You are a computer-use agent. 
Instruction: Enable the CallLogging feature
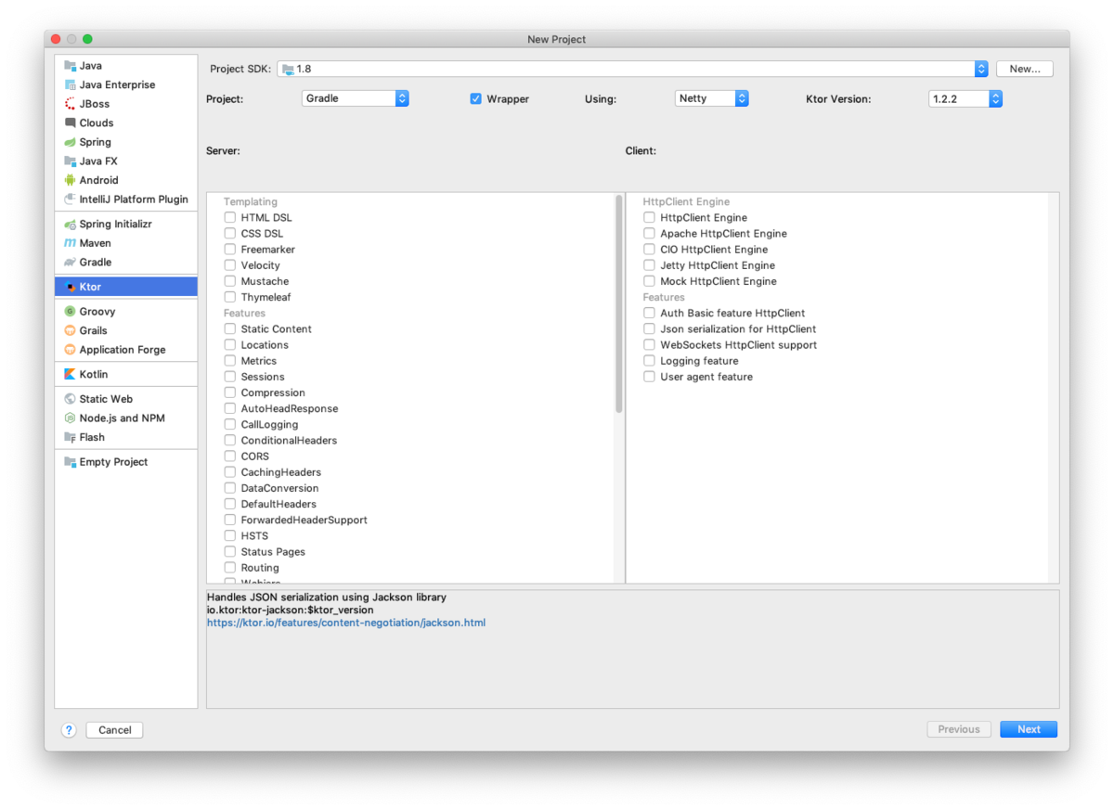point(230,425)
